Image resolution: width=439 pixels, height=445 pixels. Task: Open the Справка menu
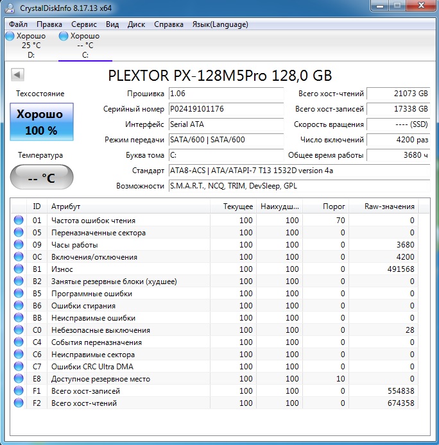(x=169, y=24)
